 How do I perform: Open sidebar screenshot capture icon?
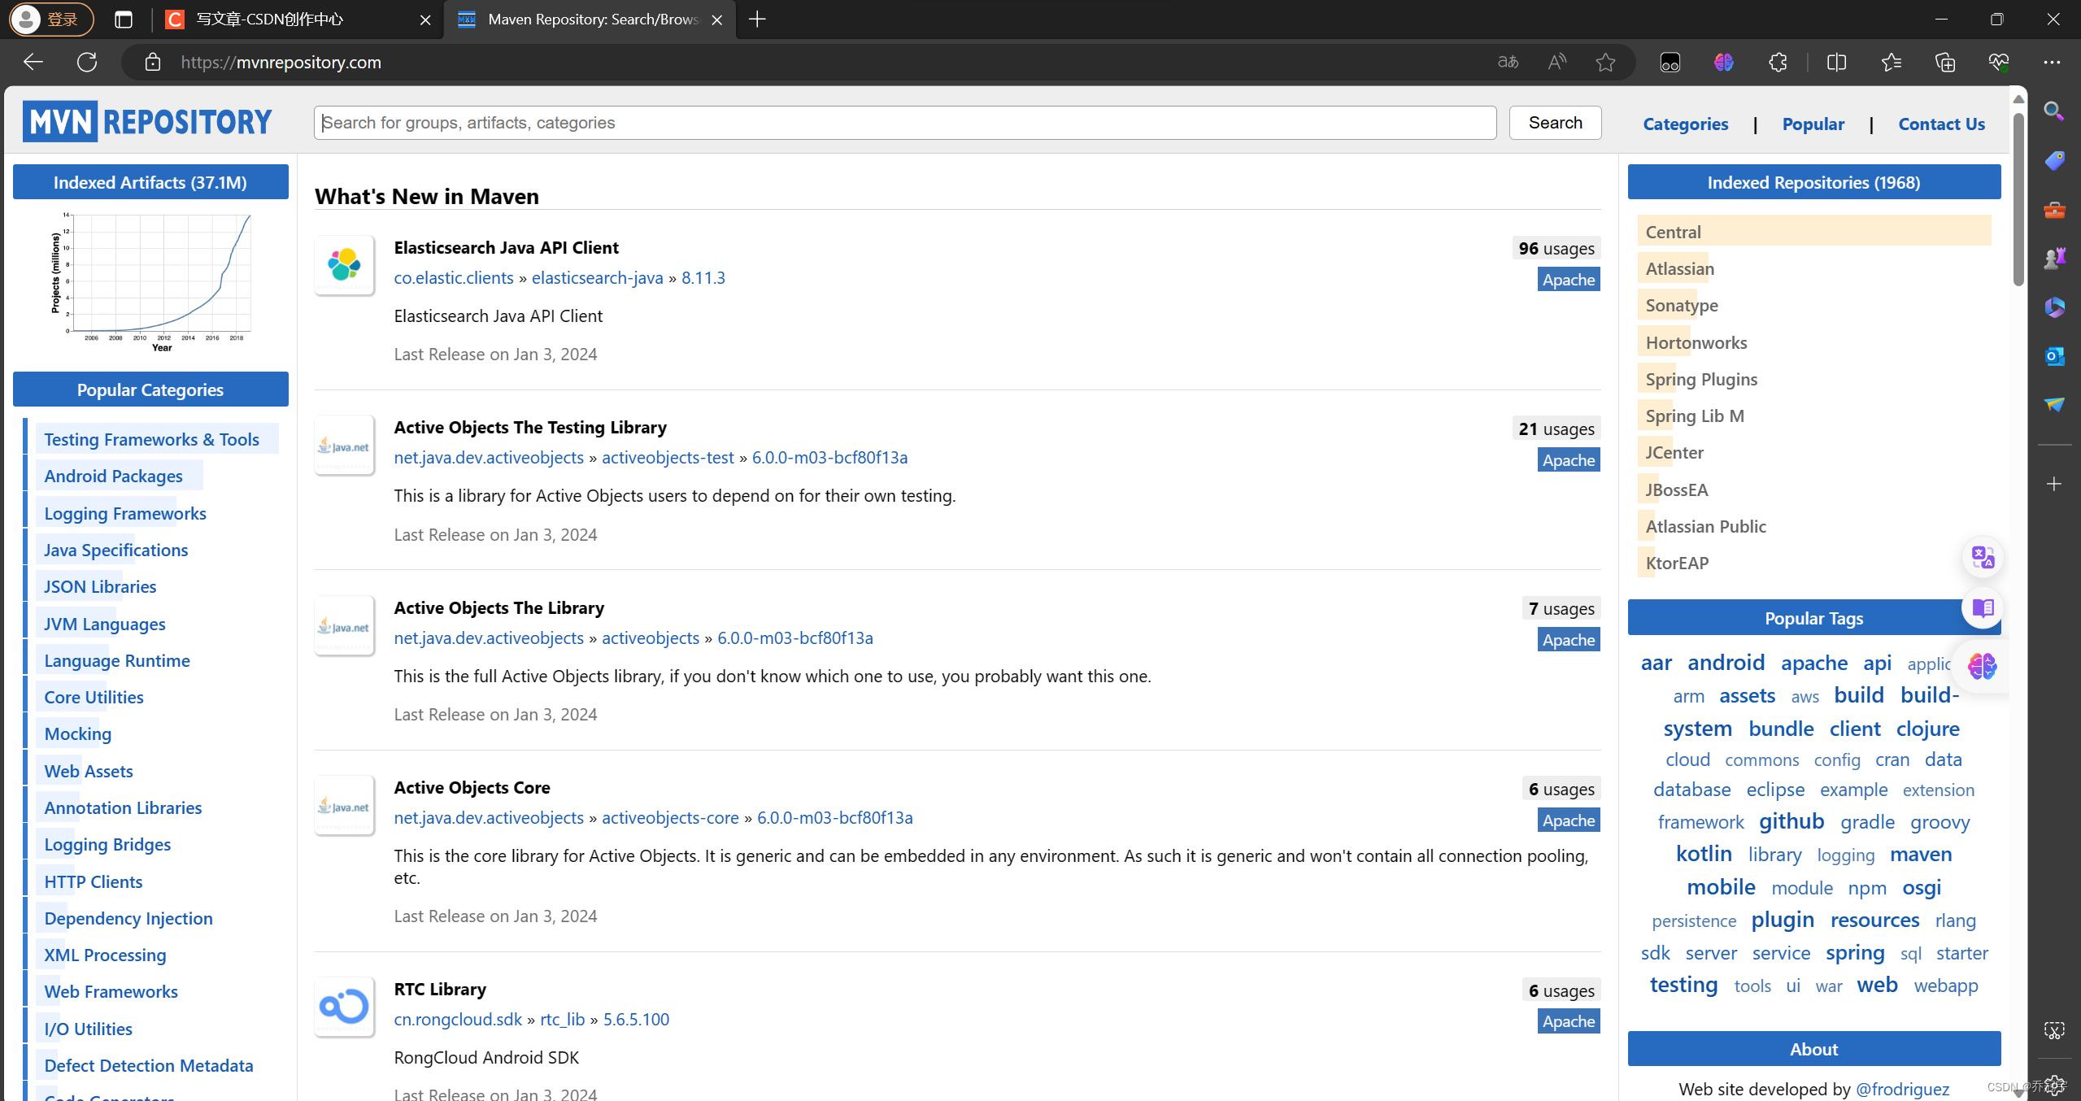2054,1030
